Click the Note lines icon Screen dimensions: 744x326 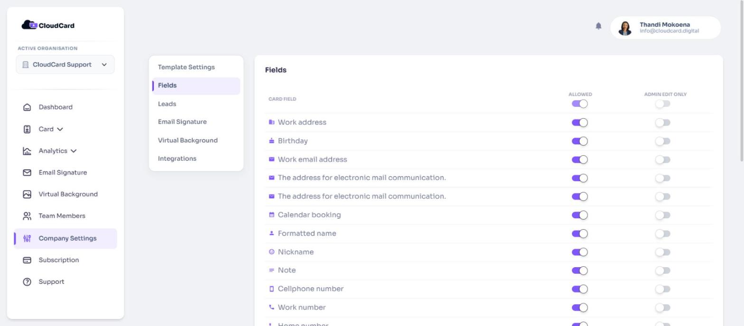[271, 270]
